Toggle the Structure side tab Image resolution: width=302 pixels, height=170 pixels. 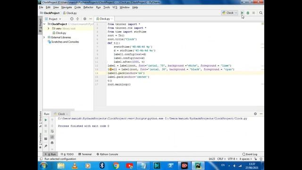[40, 119]
